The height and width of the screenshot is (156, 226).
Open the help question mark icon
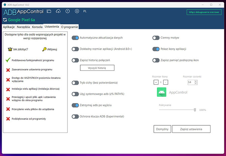(x=67, y=11)
